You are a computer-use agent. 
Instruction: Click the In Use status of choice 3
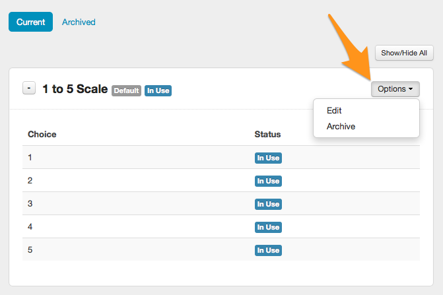(268, 204)
